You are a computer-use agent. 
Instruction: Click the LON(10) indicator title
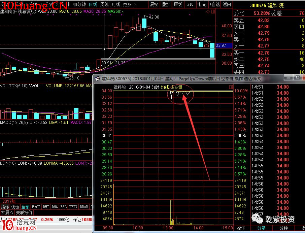[x=8, y=163]
